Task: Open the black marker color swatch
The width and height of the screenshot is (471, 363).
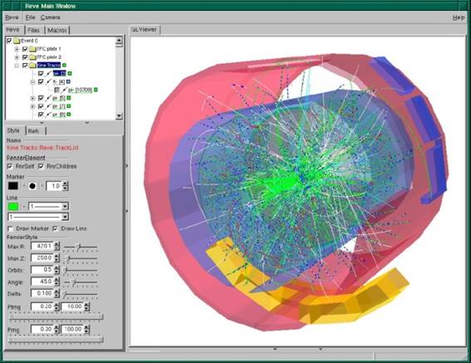Action: 13,186
